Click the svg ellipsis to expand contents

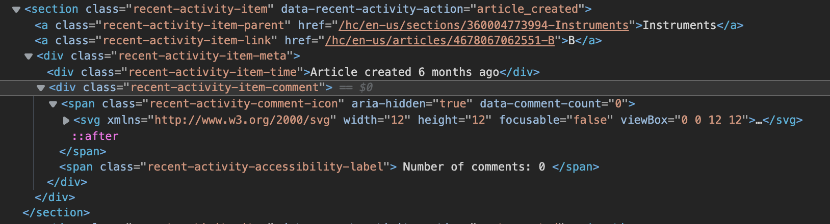tap(759, 120)
